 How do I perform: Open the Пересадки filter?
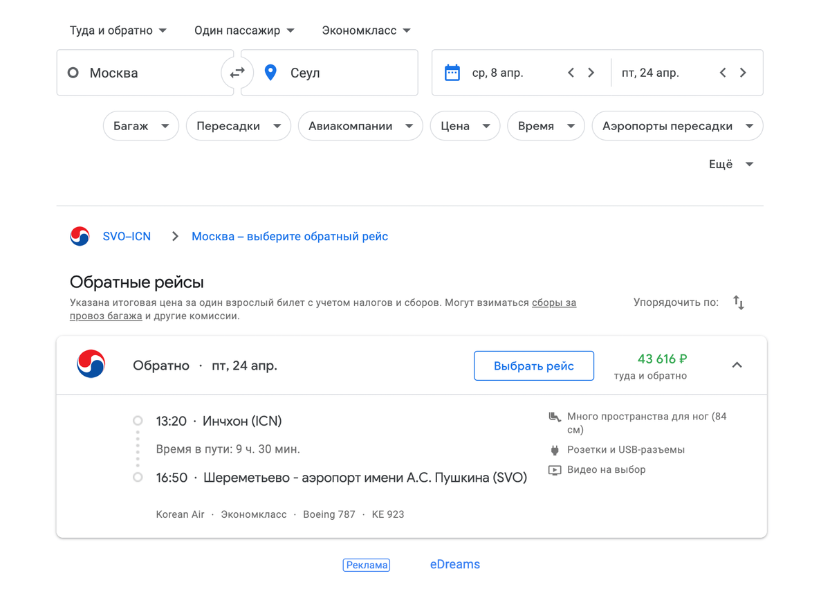238,126
